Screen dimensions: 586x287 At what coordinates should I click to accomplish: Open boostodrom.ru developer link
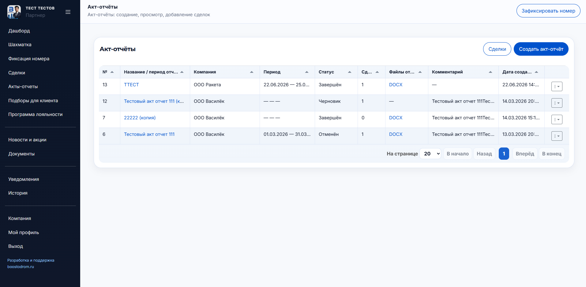[x=21, y=267]
